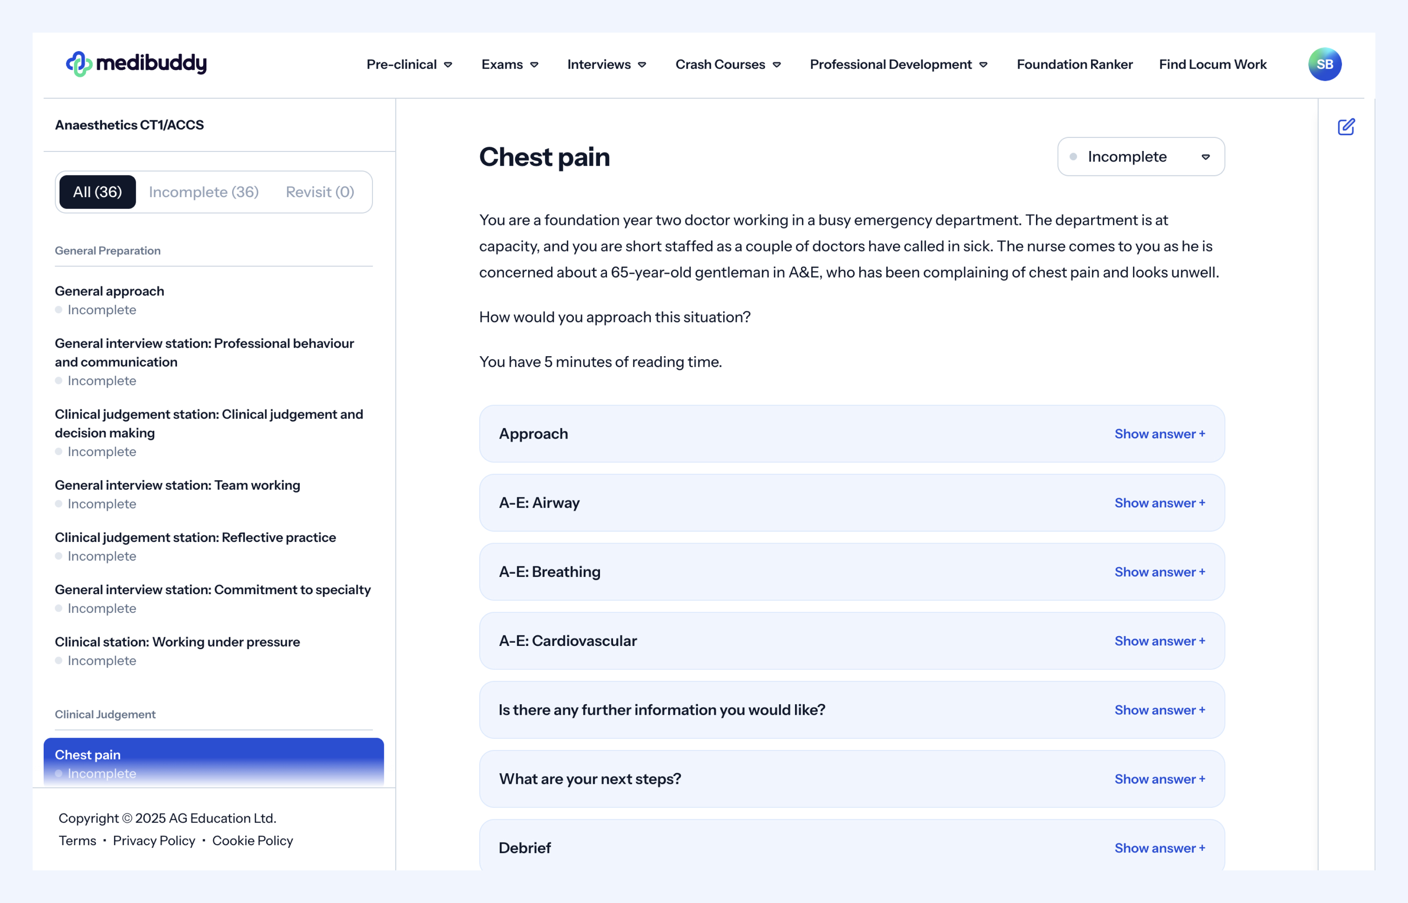This screenshot has width=1408, height=903.
Task: Go to Find Locum Work
Action: 1212,64
